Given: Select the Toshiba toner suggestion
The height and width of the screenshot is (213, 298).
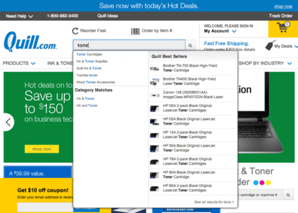Looking at the screenshot, I should click(87, 75).
